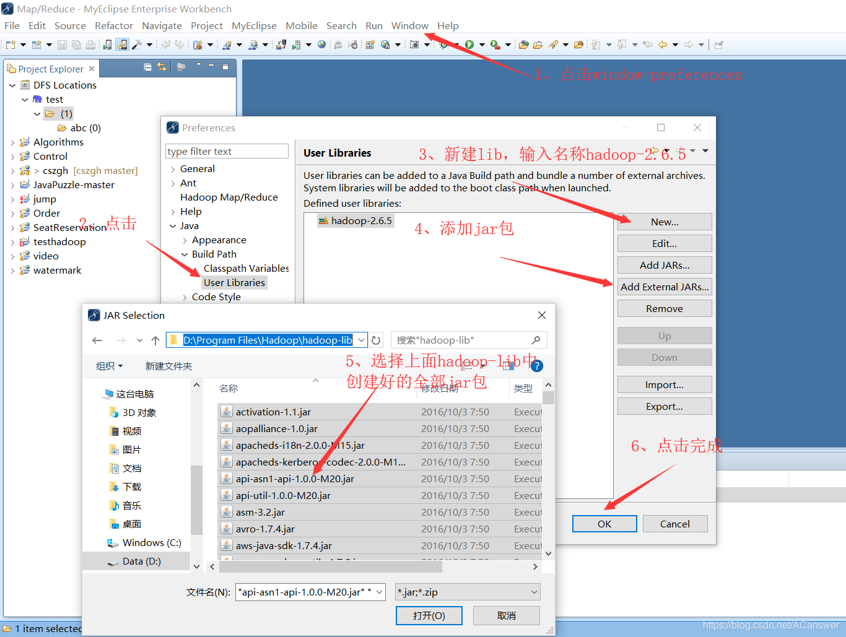The width and height of the screenshot is (846, 637).
Task: Click the Forward navigation arrow in toolbar
Action: click(689, 45)
